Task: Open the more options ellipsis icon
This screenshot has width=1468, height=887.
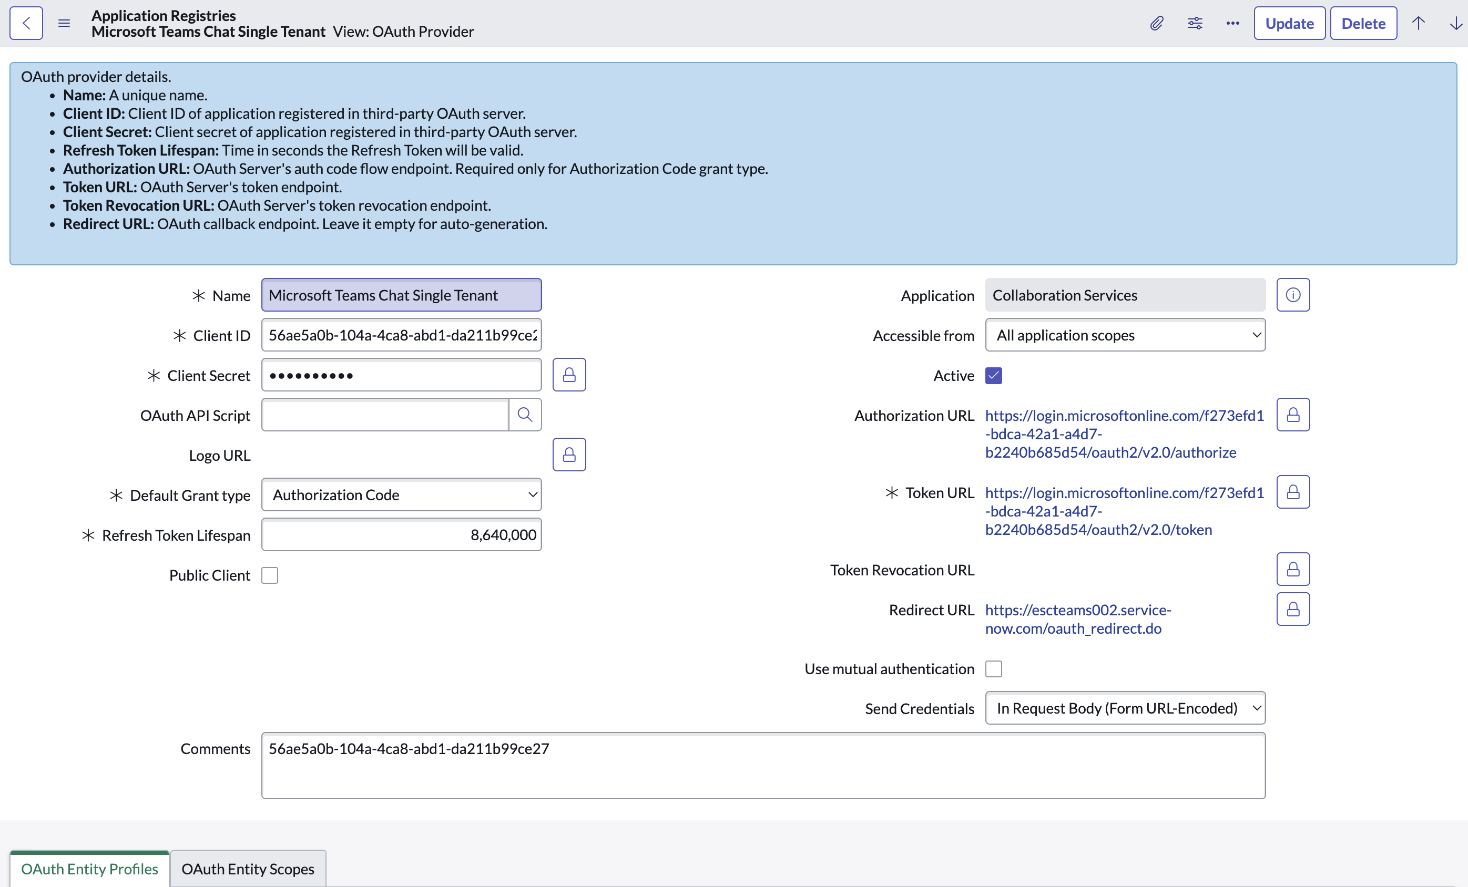Action: point(1232,23)
